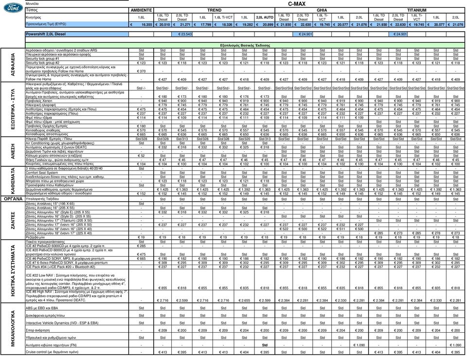Screen dimensions: 467x356
Task: Select 'Ρεζέρβα μίνι' row label
Action: pos(35,237)
